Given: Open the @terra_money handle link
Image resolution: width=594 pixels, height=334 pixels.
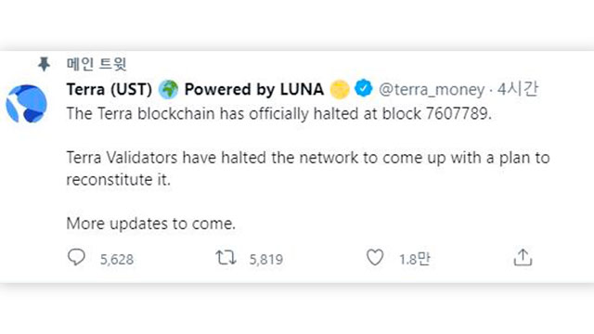Looking at the screenshot, I should (x=432, y=90).
